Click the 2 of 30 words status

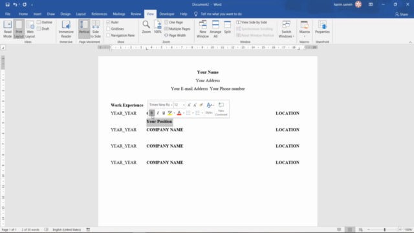30,230
